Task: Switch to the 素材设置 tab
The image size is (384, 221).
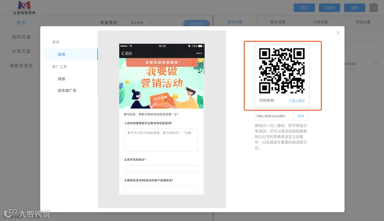Action: click(278, 22)
